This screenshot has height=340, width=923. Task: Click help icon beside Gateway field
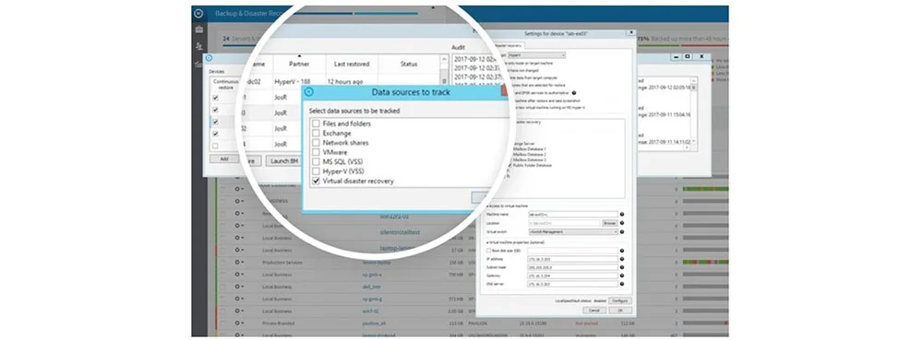[x=622, y=276]
